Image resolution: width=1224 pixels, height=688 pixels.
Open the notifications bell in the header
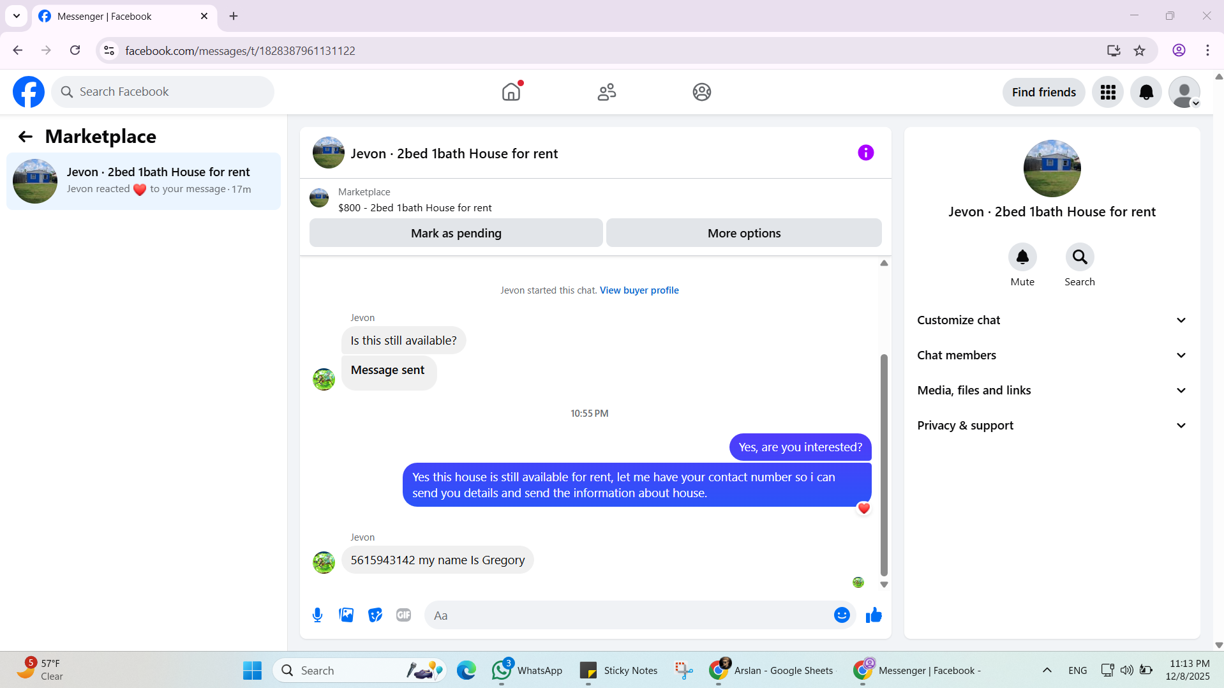pyautogui.click(x=1146, y=92)
